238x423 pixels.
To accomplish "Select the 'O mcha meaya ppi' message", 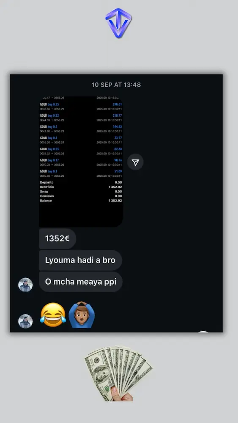I will coord(81,282).
